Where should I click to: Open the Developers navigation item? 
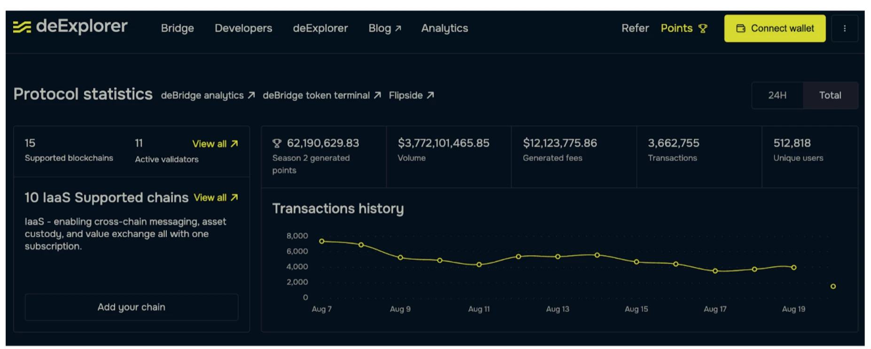(x=243, y=29)
